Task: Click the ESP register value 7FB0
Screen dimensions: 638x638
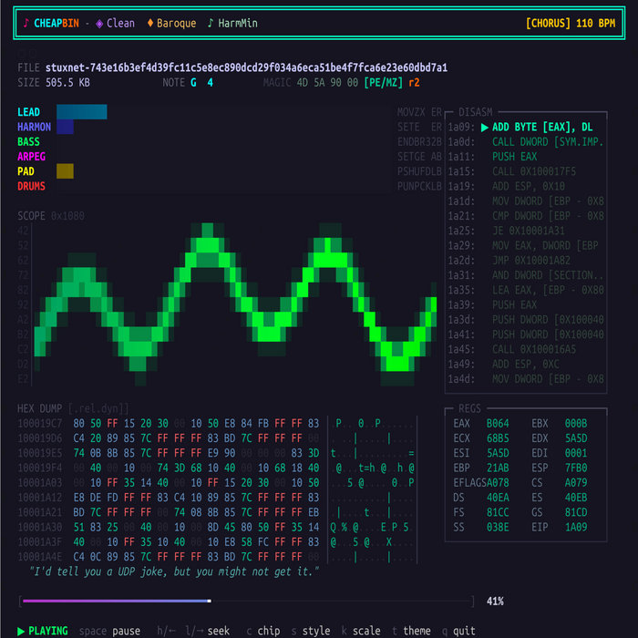Action: point(576,468)
